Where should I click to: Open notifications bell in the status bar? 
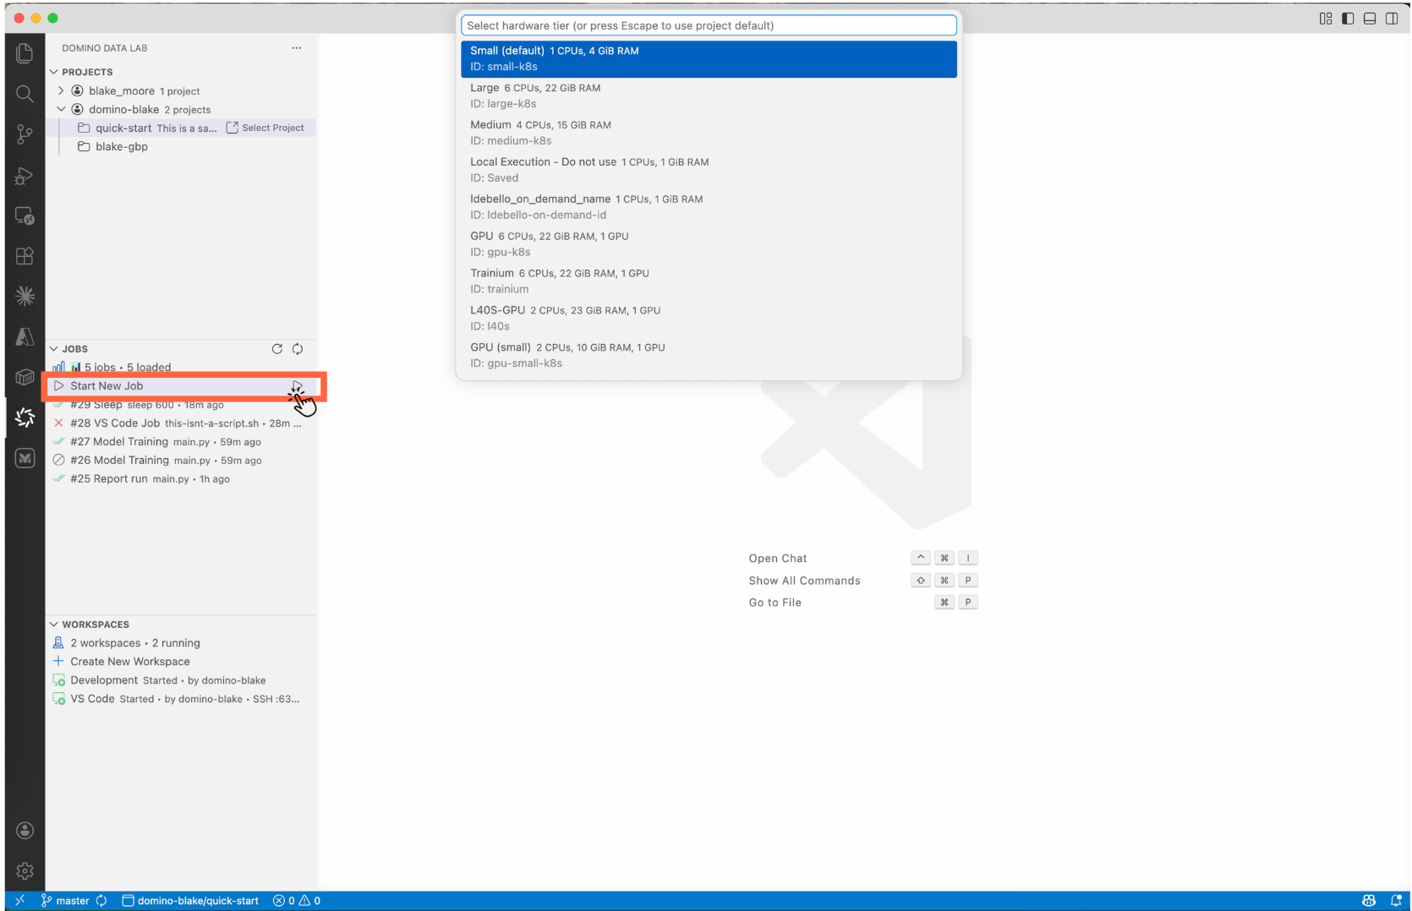tap(1396, 901)
